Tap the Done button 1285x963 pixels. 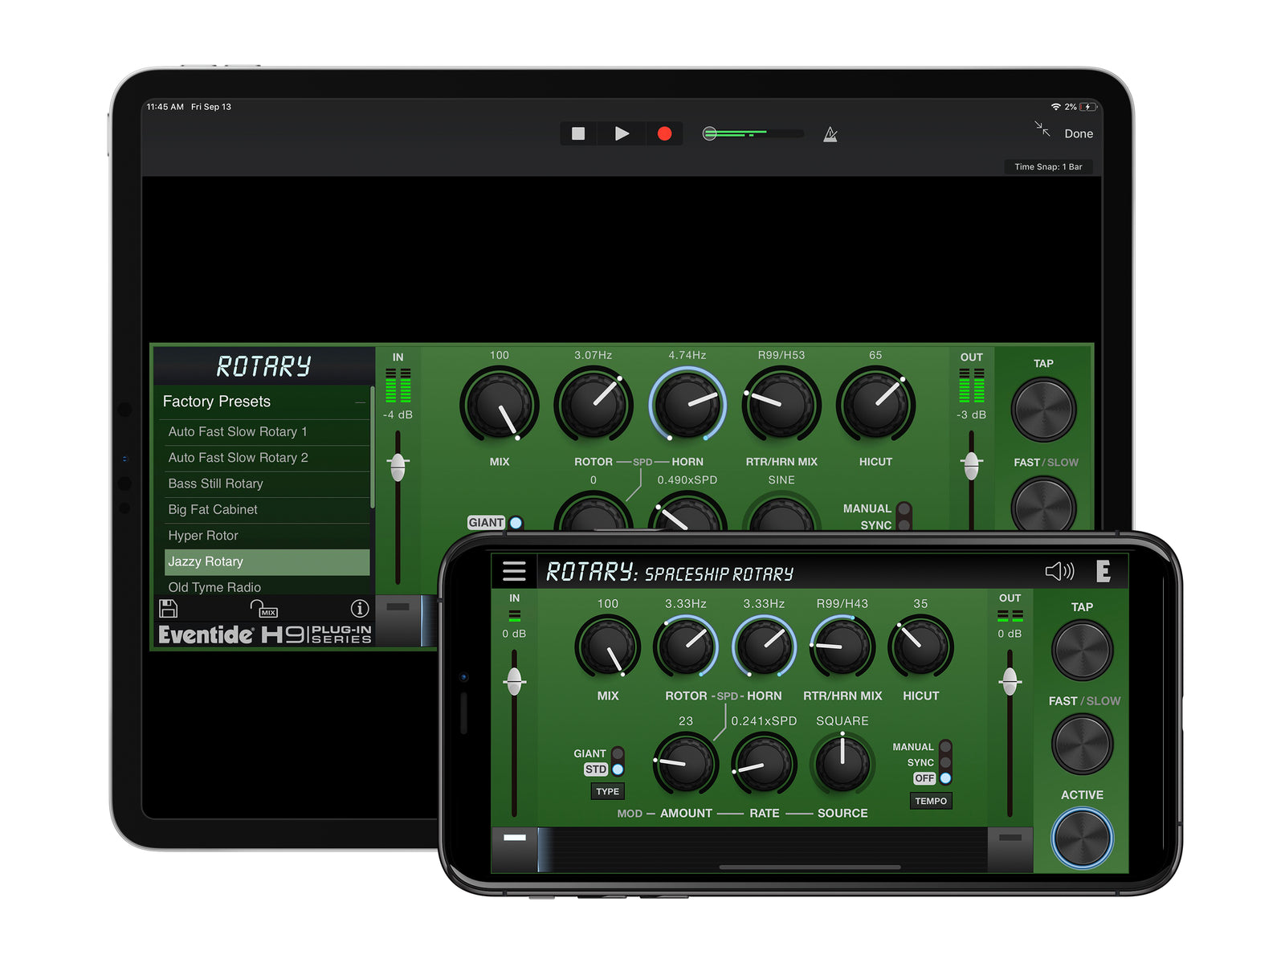[1079, 134]
